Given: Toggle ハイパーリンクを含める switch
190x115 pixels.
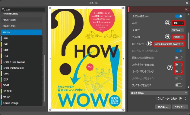Looking at the screenshot, I should (x=179, y=78).
